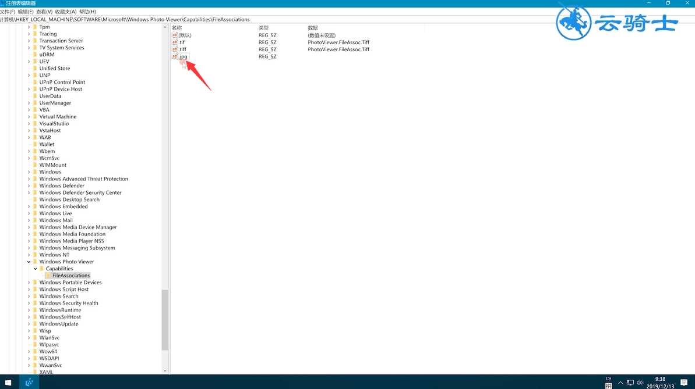Open the notification center icon
This screenshot has height=389, width=695.
[x=684, y=383]
